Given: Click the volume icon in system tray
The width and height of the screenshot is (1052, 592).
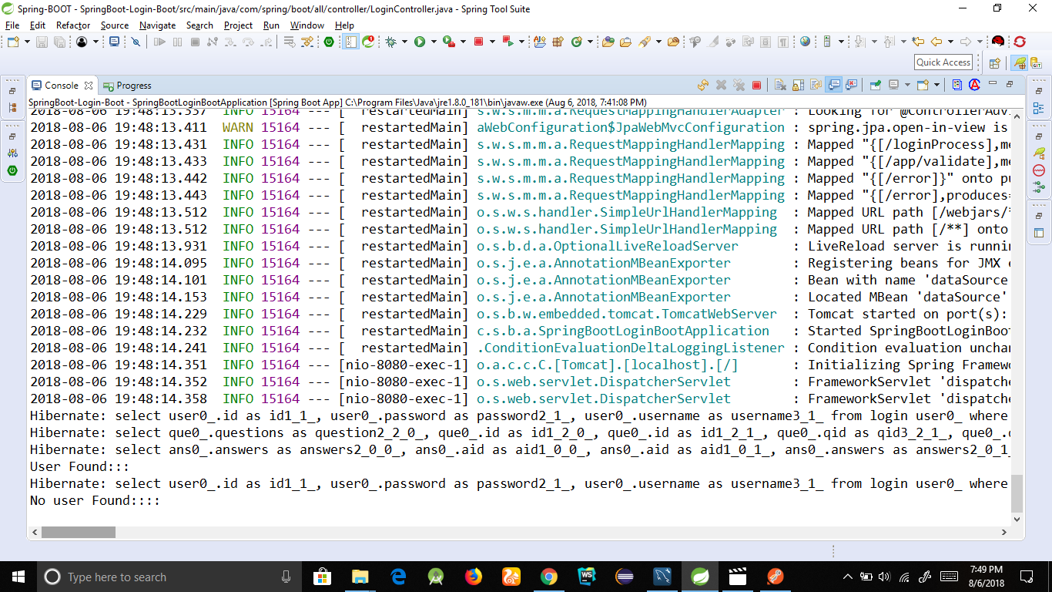Looking at the screenshot, I should tap(883, 577).
